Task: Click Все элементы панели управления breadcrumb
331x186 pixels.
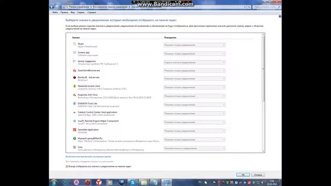Action: click(110, 7)
